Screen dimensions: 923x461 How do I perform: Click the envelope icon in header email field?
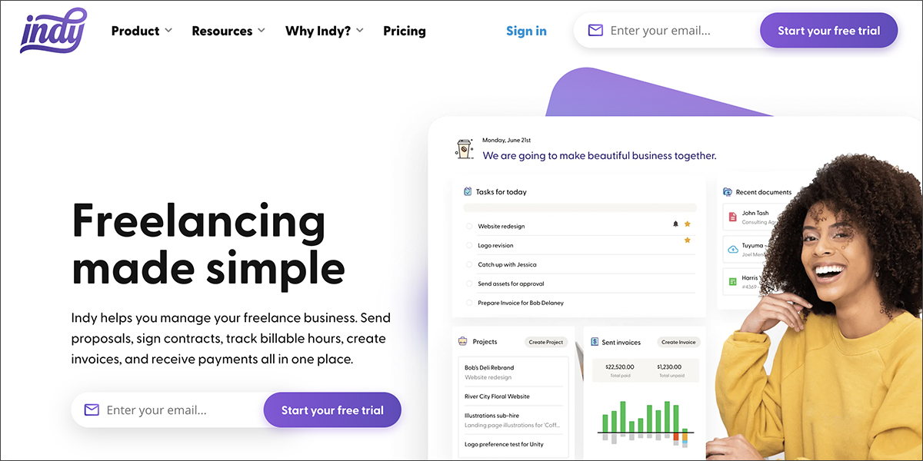(x=595, y=31)
